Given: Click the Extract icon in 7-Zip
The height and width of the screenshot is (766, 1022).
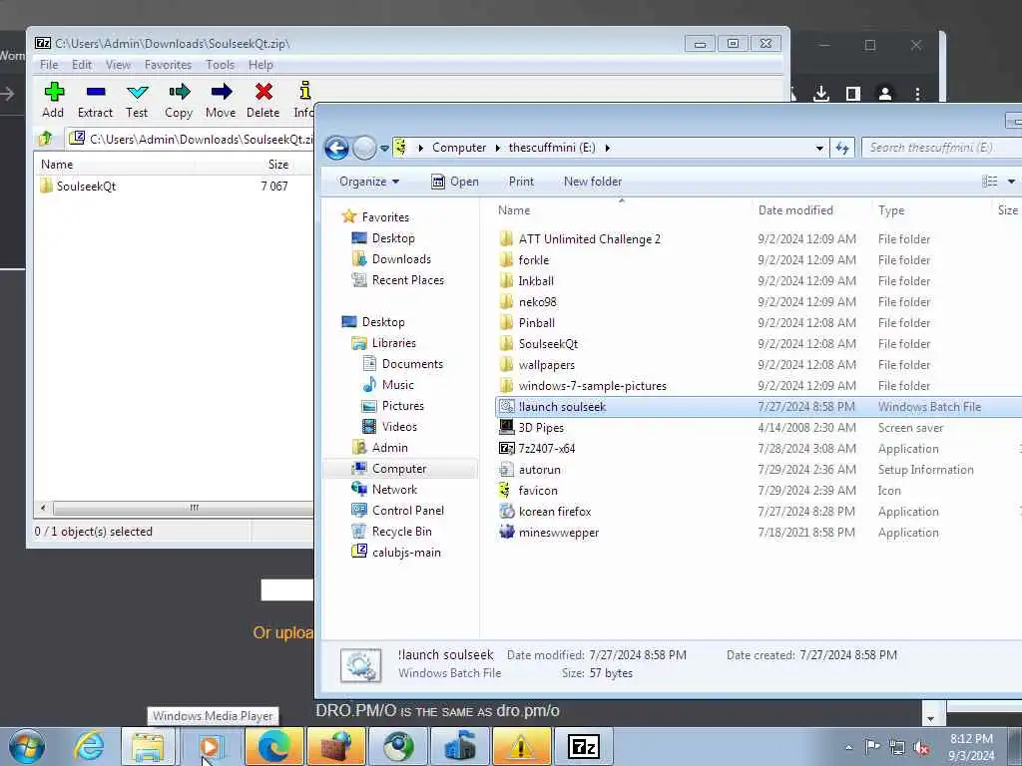Looking at the screenshot, I should [x=95, y=92].
